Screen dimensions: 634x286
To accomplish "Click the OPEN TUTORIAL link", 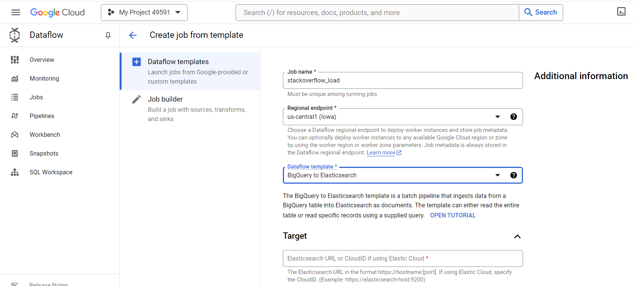I will 453,215.
